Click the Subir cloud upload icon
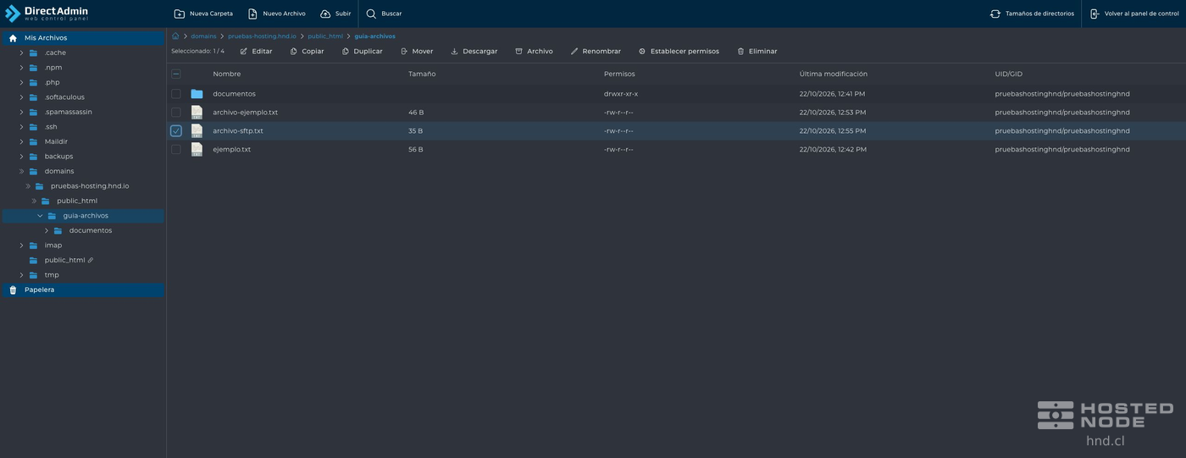Screen dimensions: 1186x458 click(325, 14)
